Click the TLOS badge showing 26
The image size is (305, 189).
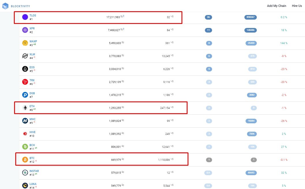pyautogui.click(x=208, y=17)
